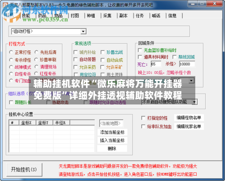Tick the 珍兽出战 checkbox
Image resolution: width=225 pixels, height=181 pixels.
[x=103, y=52]
